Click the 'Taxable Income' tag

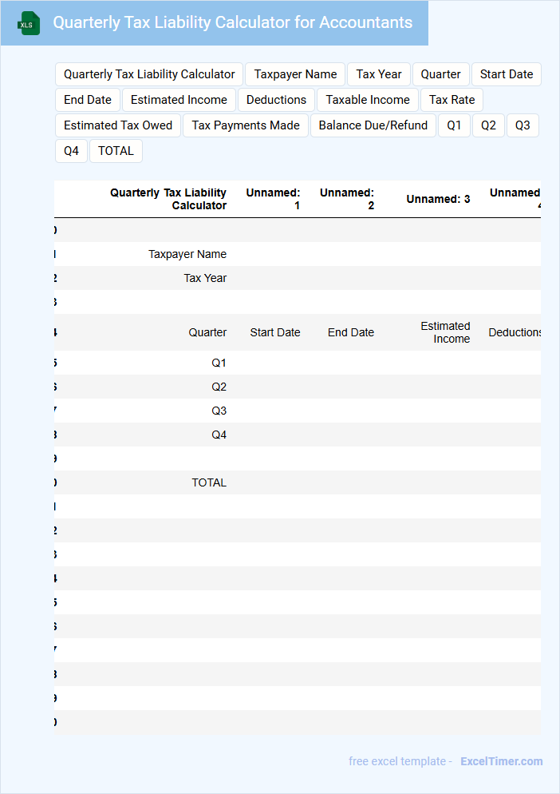click(x=368, y=100)
